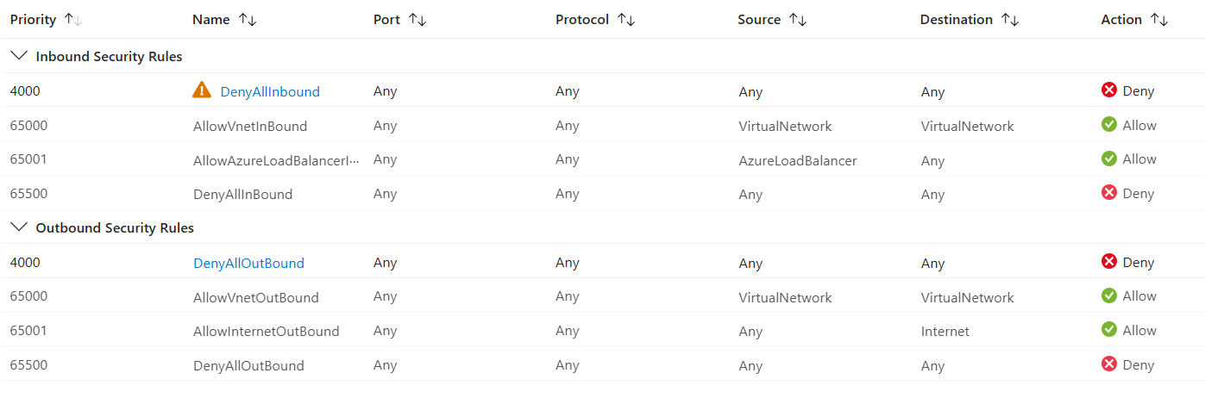
Task: Toggle Protocol column sort arrows
Action: click(626, 20)
